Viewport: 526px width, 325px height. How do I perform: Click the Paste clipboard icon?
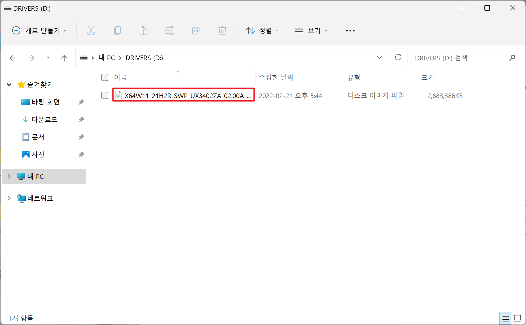pos(143,31)
